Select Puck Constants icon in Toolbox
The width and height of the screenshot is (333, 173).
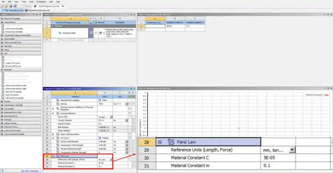pyautogui.click(x=3, y=95)
